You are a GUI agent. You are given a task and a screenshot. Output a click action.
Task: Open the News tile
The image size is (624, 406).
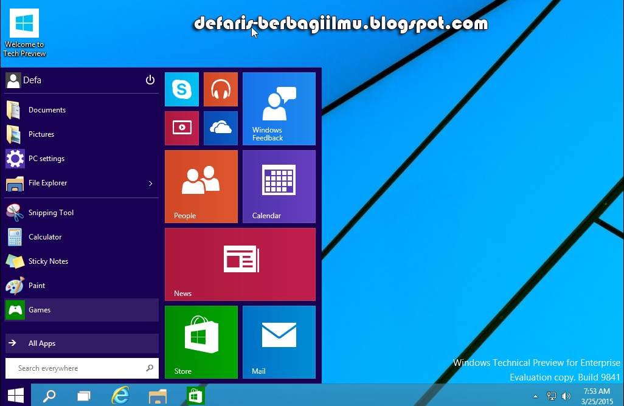coord(240,264)
